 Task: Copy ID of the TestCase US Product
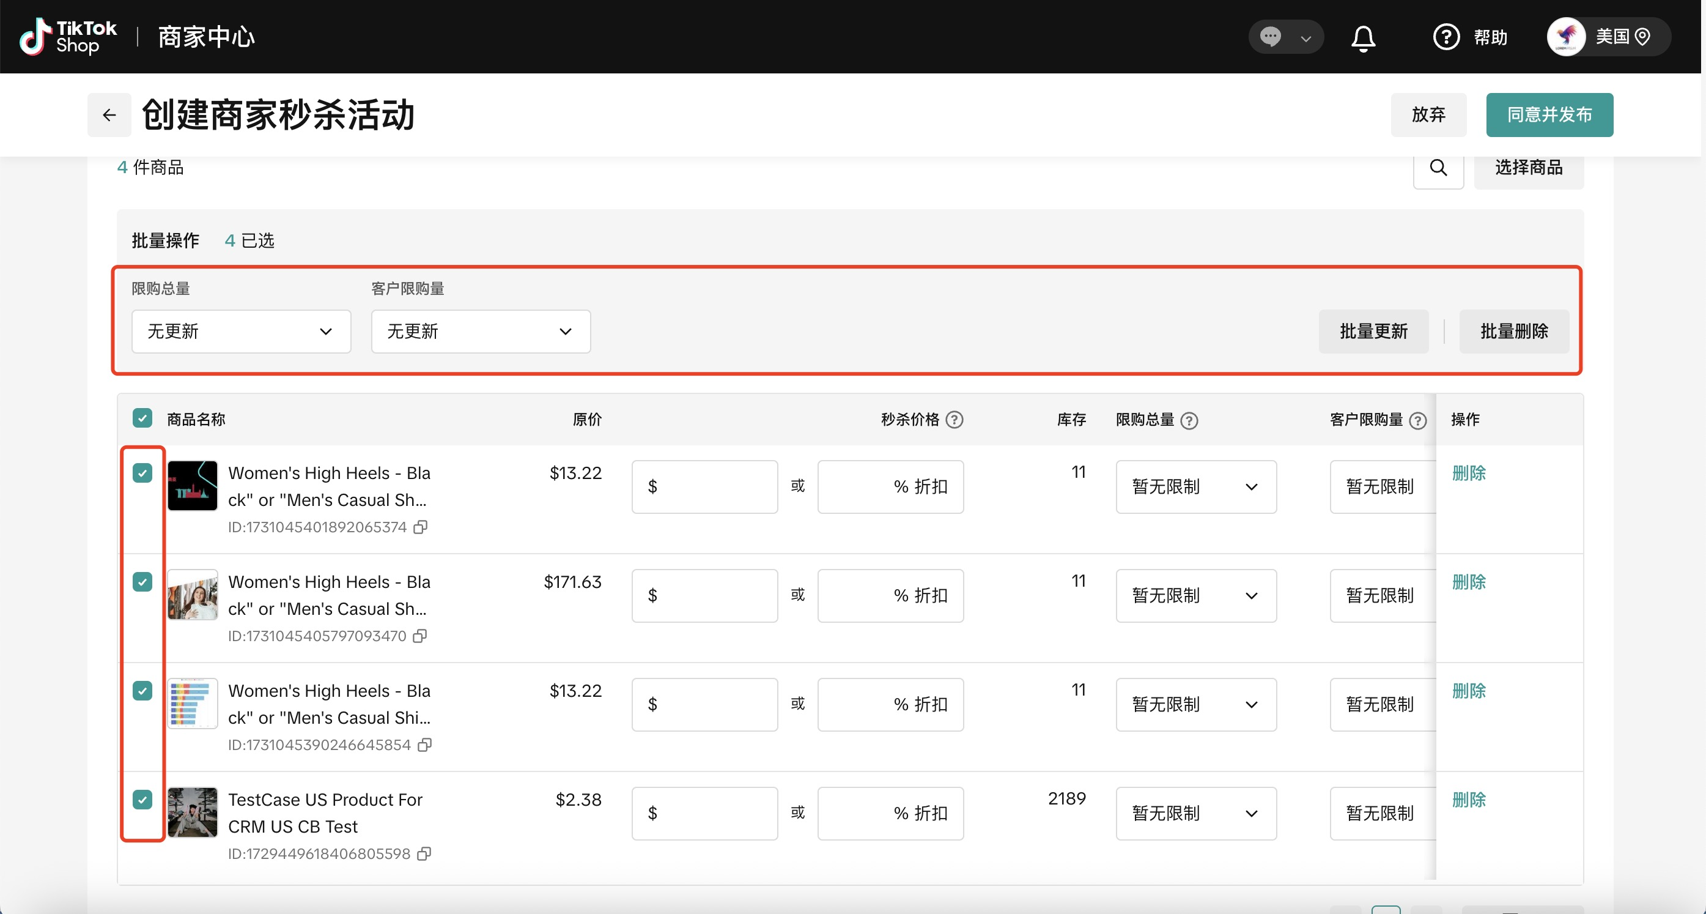click(424, 853)
